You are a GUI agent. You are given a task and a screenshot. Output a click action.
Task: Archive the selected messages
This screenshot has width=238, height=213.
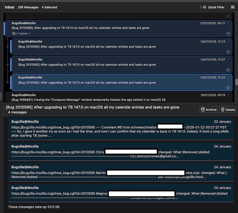[208, 110]
